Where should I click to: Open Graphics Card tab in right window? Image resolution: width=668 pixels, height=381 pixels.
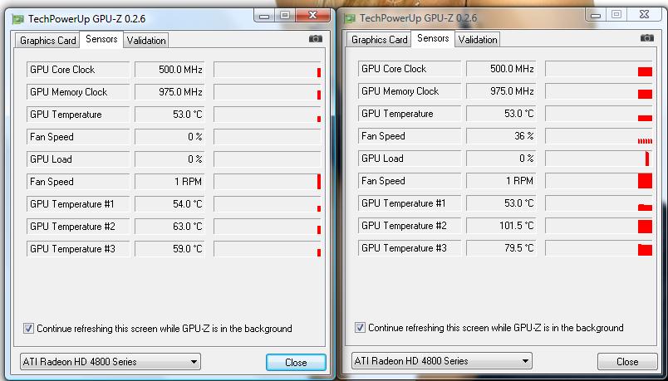click(379, 40)
